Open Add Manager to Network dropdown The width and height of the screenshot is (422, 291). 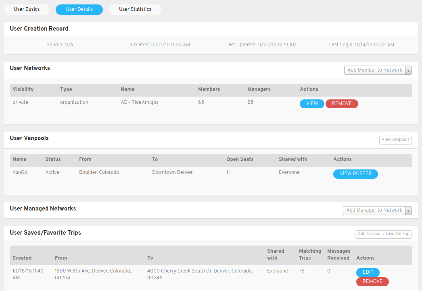point(377,211)
